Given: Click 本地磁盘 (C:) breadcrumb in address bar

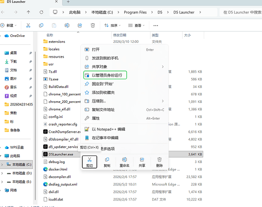Looking at the screenshot, I should coord(102,12).
